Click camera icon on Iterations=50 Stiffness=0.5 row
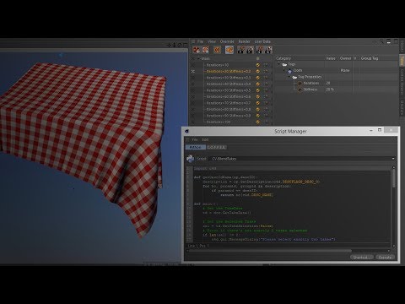Image resolution: width=405 pixels, height=304 pixels. pyautogui.click(x=266, y=90)
